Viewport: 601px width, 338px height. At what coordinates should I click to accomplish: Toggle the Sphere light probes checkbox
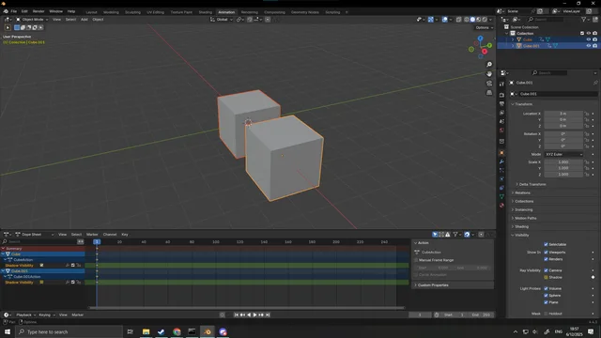click(x=546, y=296)
